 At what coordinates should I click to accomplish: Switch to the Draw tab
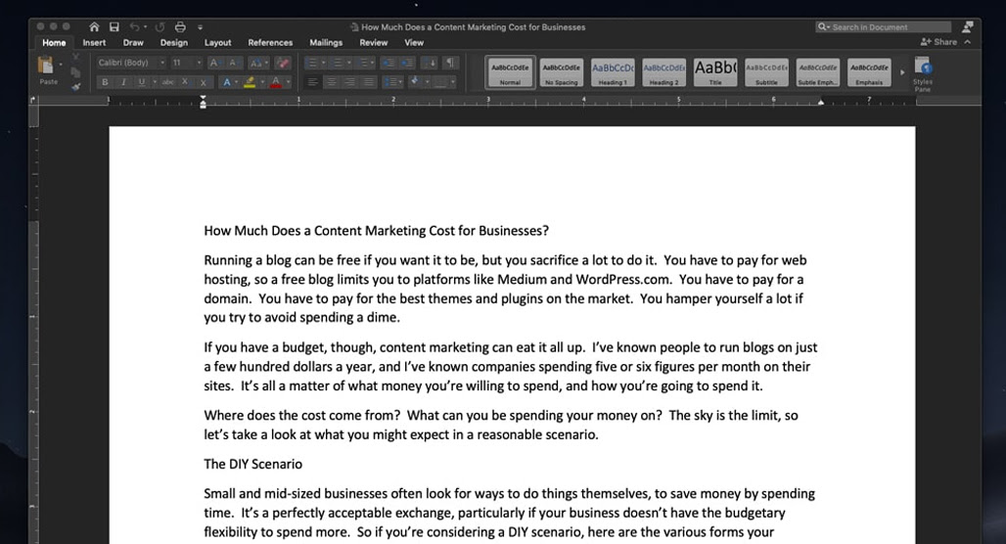[x=133, y=42]
